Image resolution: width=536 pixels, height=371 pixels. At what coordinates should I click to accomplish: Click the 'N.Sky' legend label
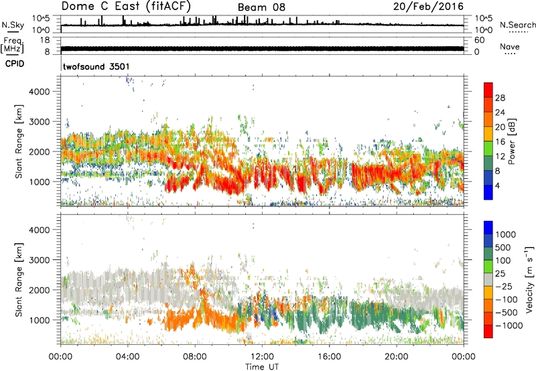coord(13,25)
